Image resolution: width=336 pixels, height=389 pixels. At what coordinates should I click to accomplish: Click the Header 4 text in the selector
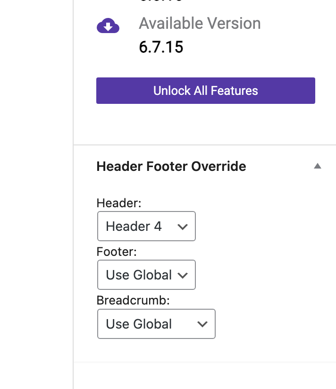coord(134,227)
